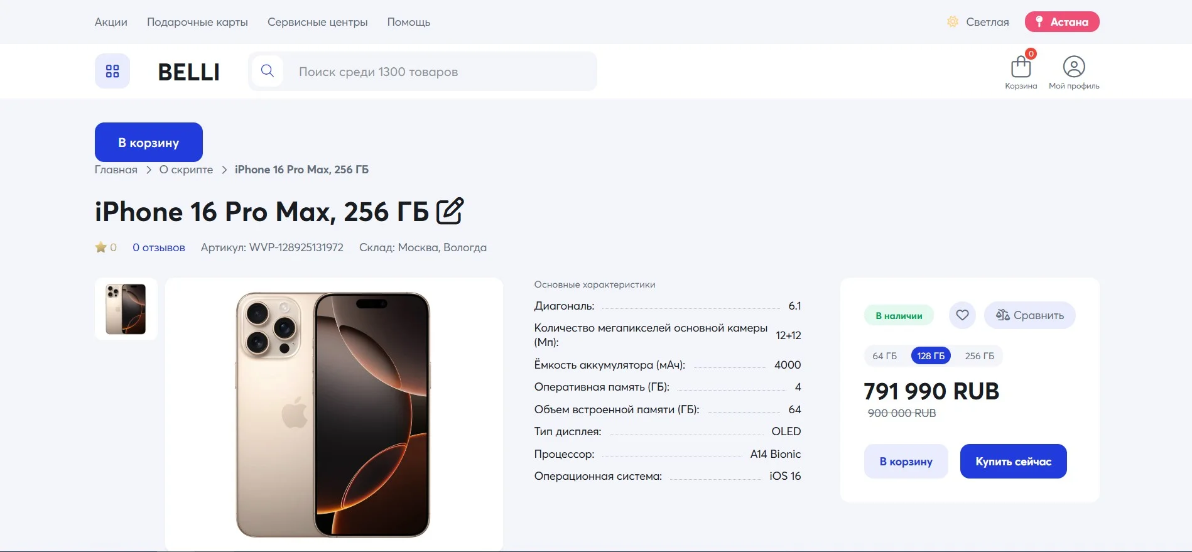
Task: Click the Сравнить compare button
Action: pos(1030,315)
